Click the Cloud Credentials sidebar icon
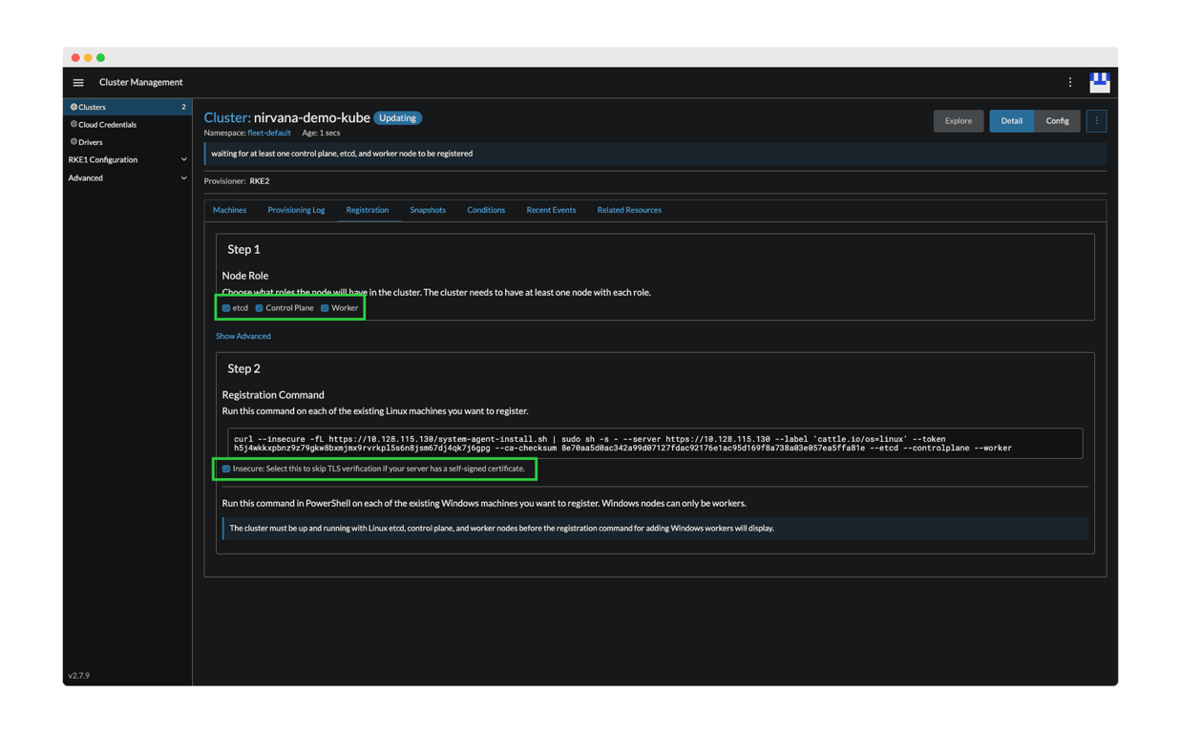Image resolution: width=1181 pixels, height=733 pixels. click(x=74, y=124)
